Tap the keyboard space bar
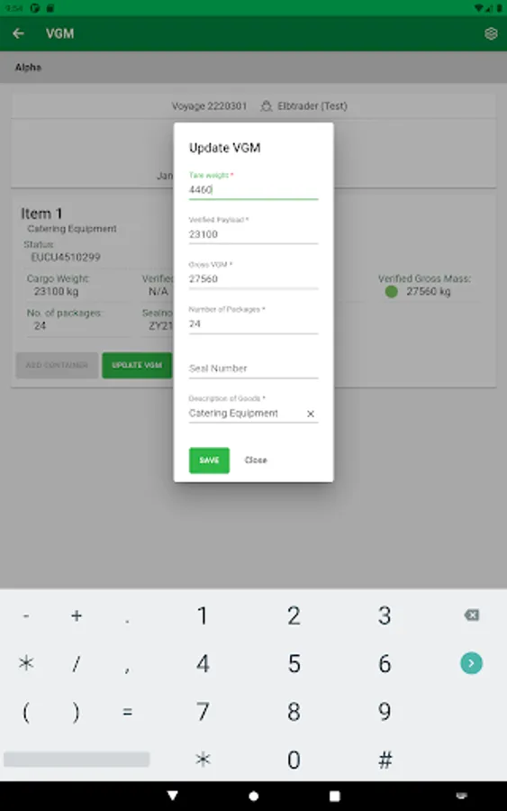This screenshot has height=811, width=507. (x=77, y=760)
